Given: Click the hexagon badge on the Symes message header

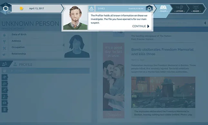Looking at the screenshot, I should point(149,8).
